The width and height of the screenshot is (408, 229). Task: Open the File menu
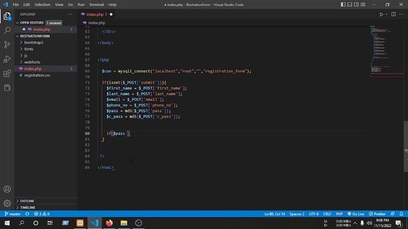[15, 4]
